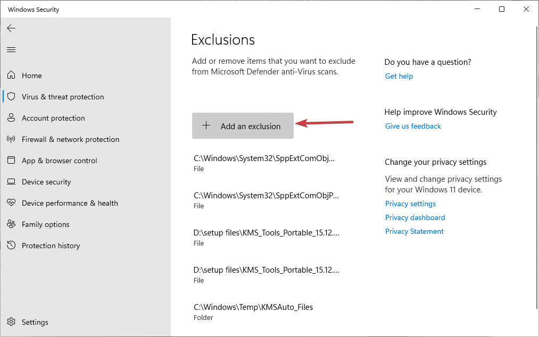Click the Windows Security window title

coord(34,10)
